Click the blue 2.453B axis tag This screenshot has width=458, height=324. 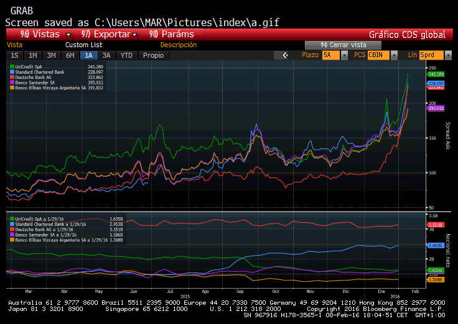[436, 246]
